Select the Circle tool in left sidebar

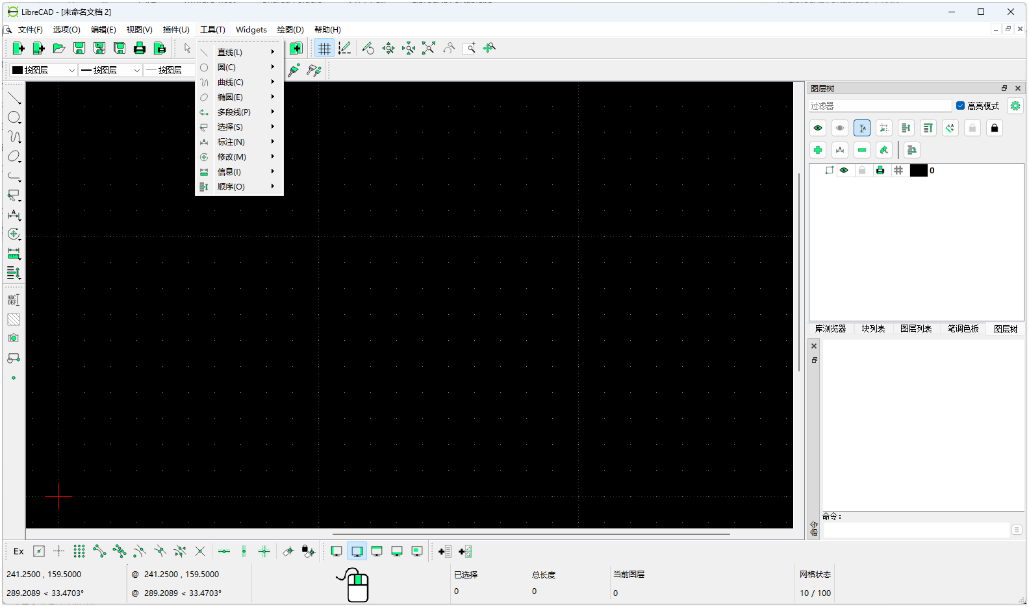tap(14, 118)
